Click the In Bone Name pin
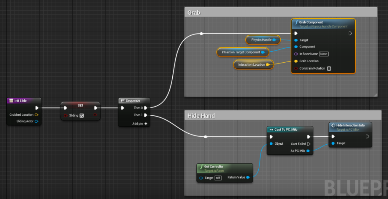Screen dimensions: 388x199 [x=296, y=54]
